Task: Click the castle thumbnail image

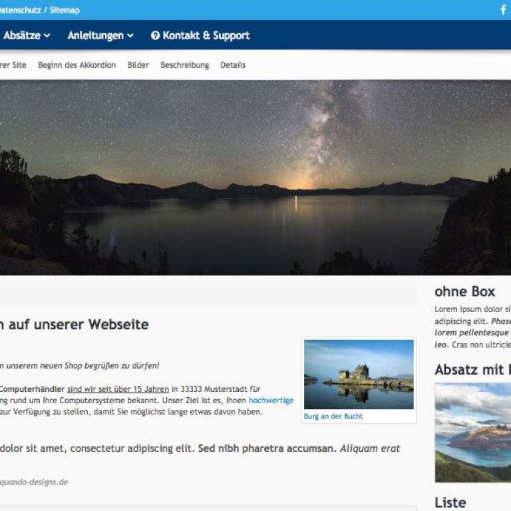Action: tap(359, 374)
